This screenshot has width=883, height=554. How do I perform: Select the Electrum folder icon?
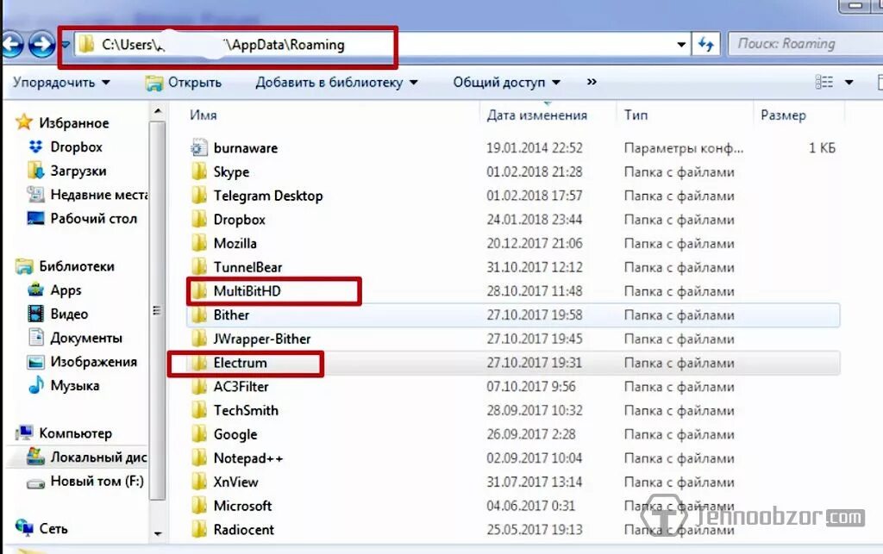click(x=199, y=363)
